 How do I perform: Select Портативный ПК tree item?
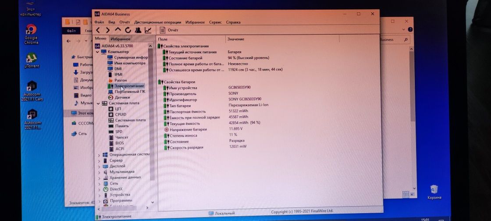click(x=127, y=91)
